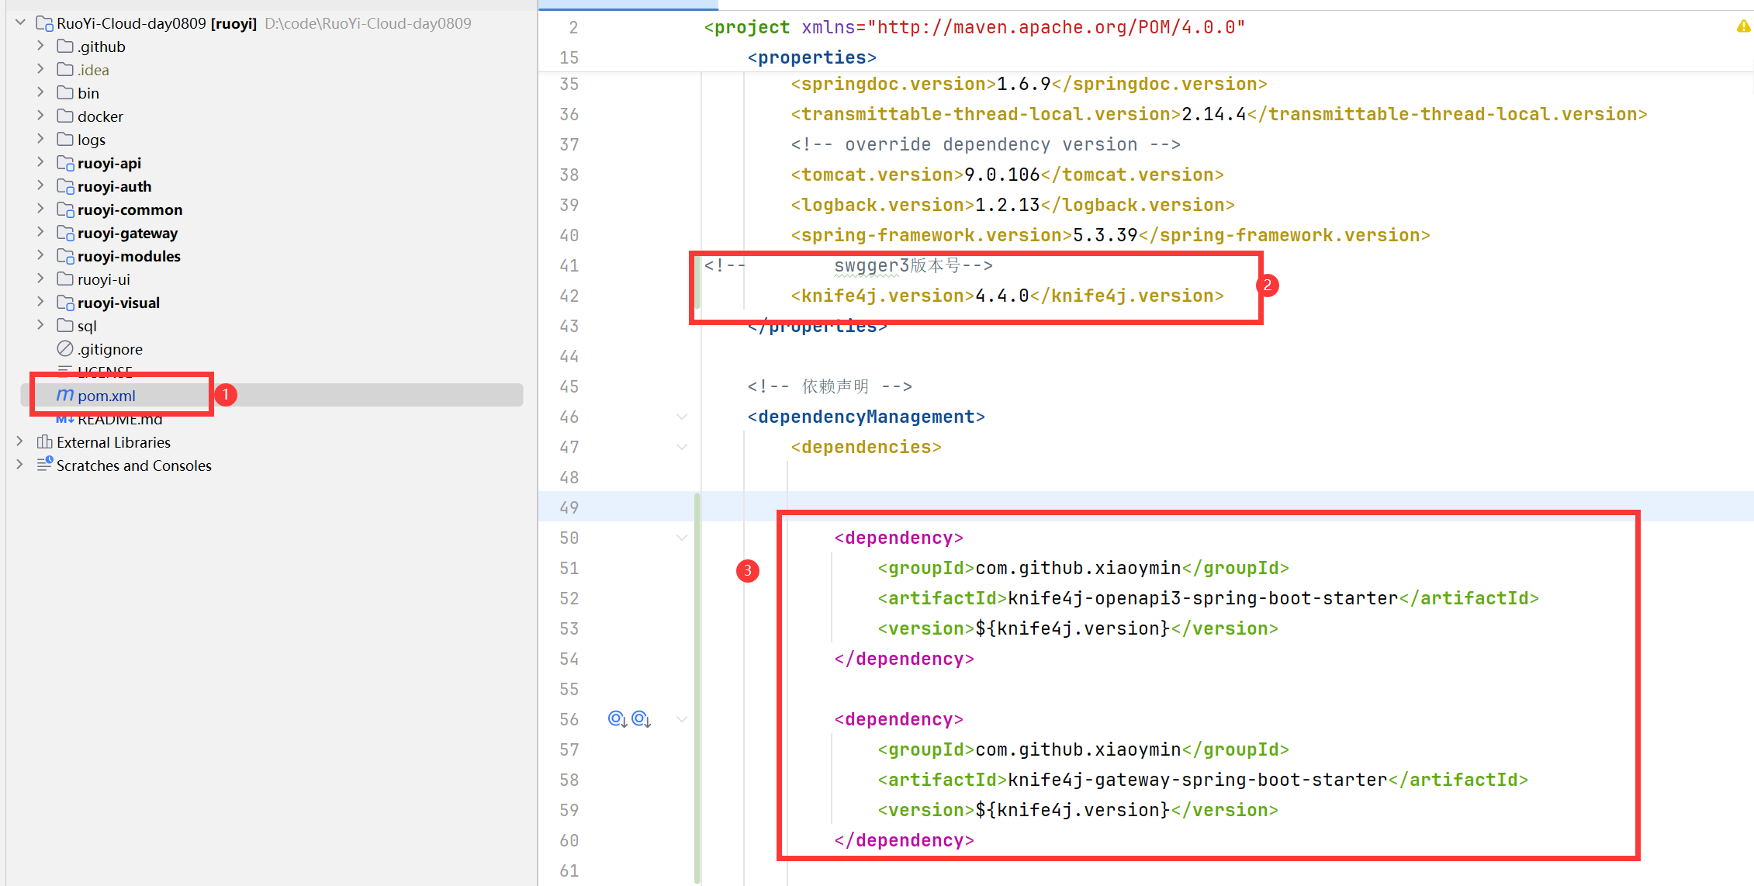Click the External Libraries icon
The width and height of the screenshot is (1754, 886).
pyautogui.click(x=45, y=442)
